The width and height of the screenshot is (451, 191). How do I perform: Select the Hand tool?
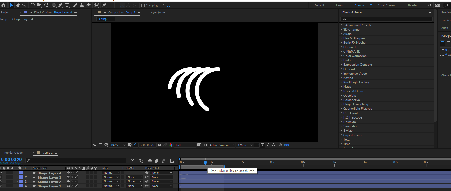pyautogui.click(x=18, y=5)
